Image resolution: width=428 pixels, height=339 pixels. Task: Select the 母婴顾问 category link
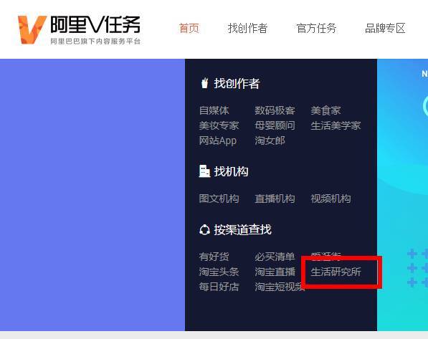click(275, 125)
